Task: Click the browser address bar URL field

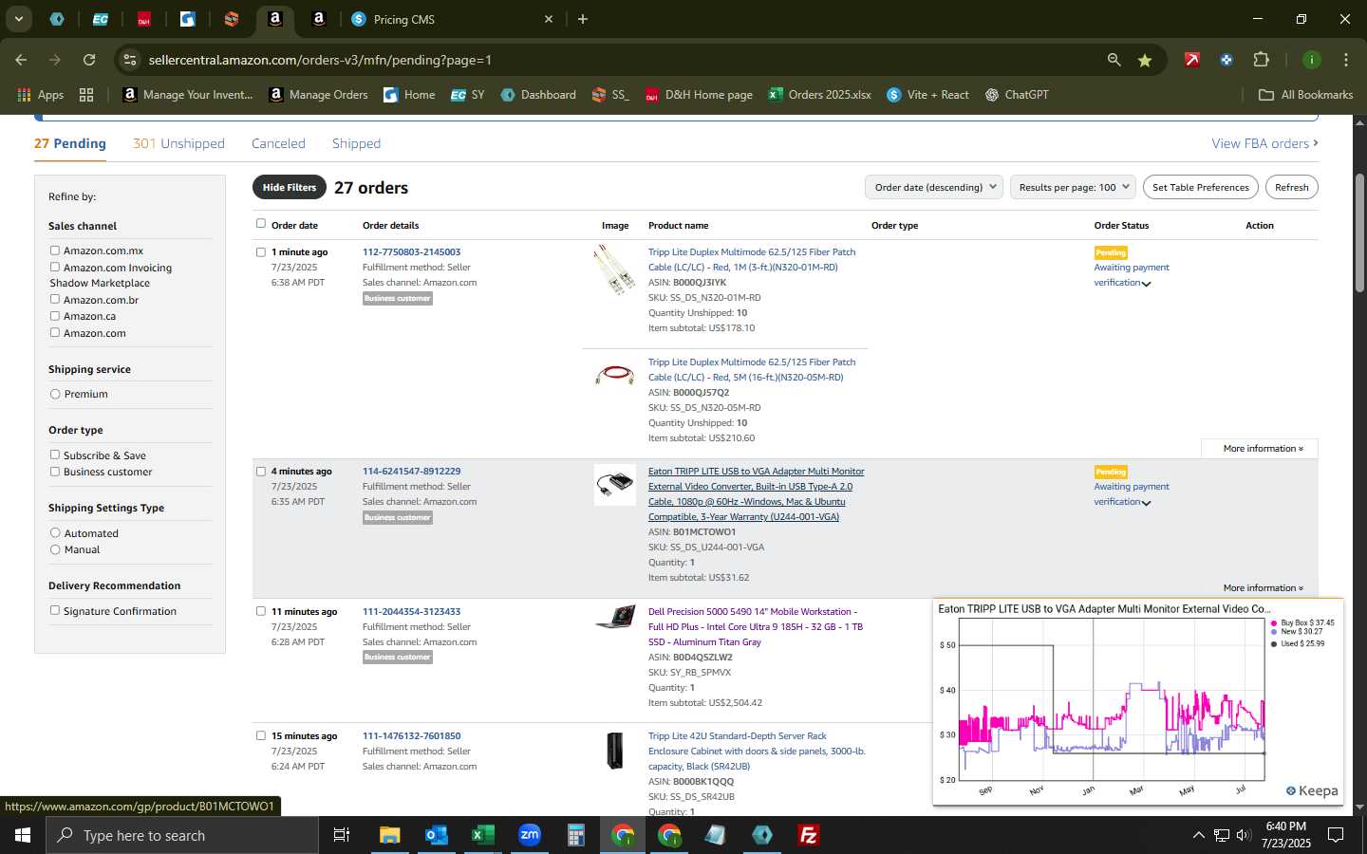Action: click(608, 60)
